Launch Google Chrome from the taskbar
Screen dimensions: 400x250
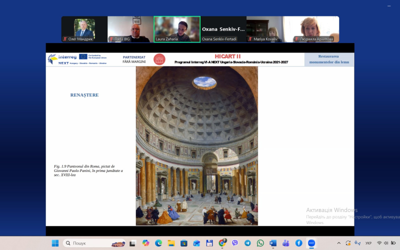click(x=222, y=243)
